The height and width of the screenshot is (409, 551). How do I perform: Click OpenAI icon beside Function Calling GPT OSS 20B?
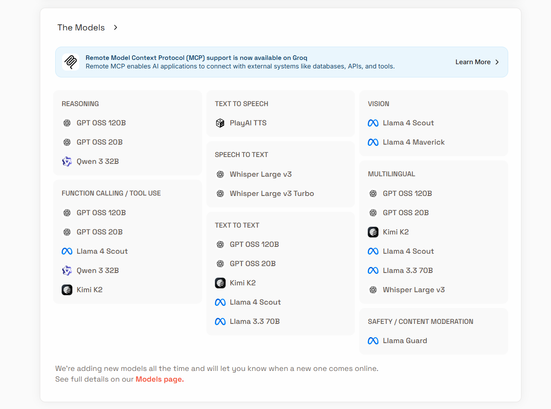67,232
